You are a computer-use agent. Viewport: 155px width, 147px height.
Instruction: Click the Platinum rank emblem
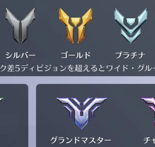coord(131,26)
